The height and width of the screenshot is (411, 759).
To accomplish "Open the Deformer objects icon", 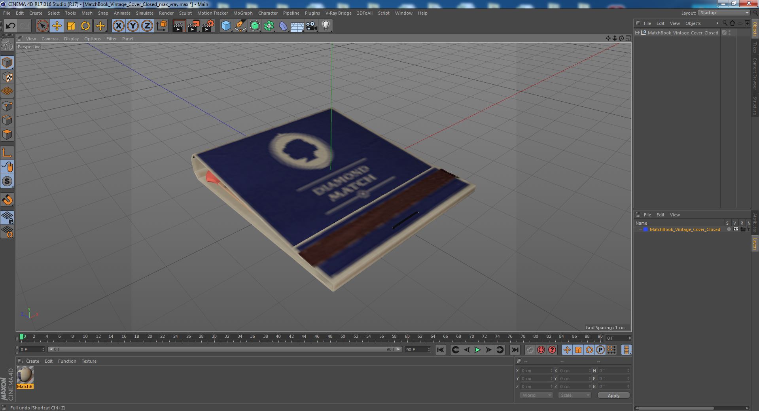I will (283, 26).
